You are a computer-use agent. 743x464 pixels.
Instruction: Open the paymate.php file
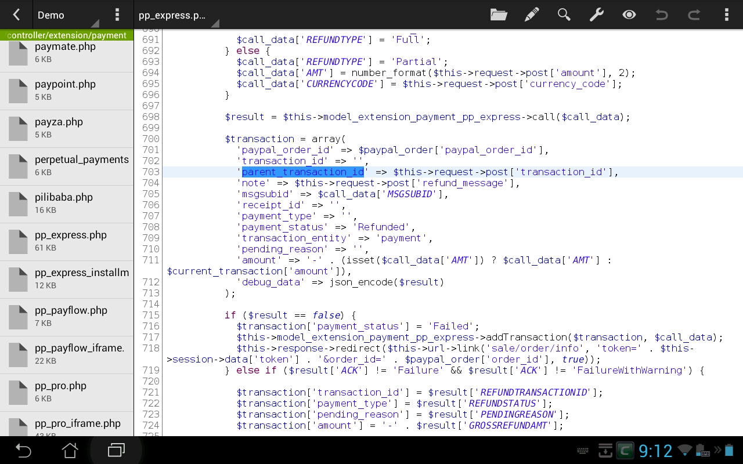click(x=67, y=53)
